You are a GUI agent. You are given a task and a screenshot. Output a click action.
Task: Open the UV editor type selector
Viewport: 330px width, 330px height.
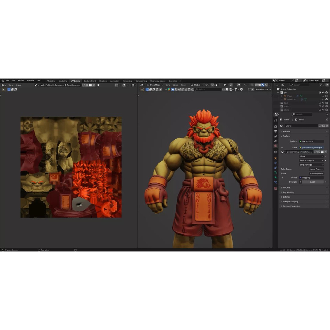click(x=4, y=85)
